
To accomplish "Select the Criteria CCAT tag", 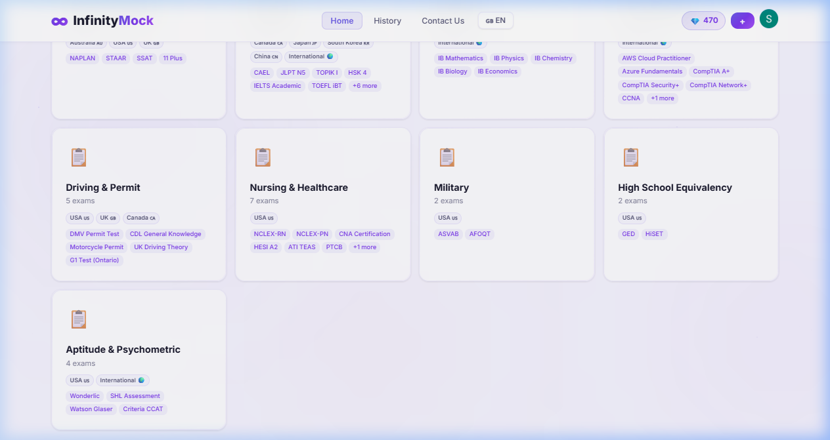I will tap(143, 409).
